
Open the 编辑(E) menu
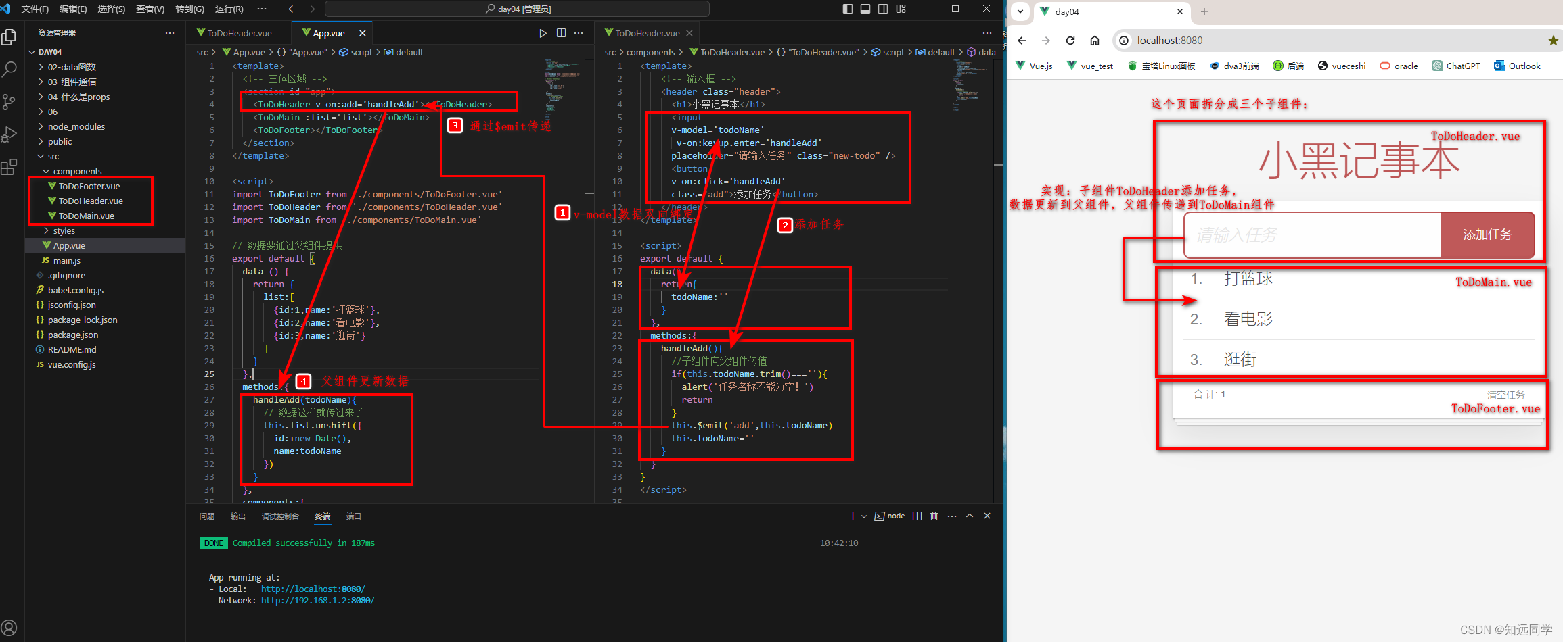coord(73,9)
